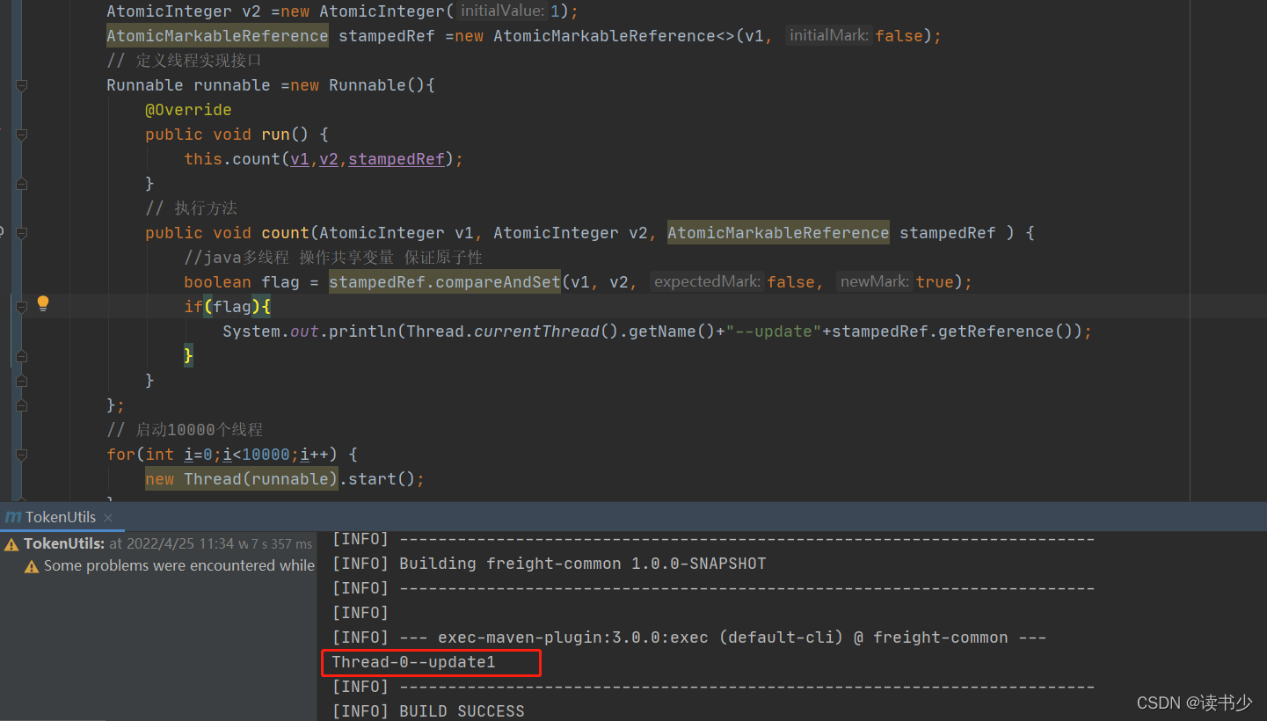The image size is (1267, 721).
Task: Collapse the 'if(flag){' block in gutter
Action: tap(21, 307)
